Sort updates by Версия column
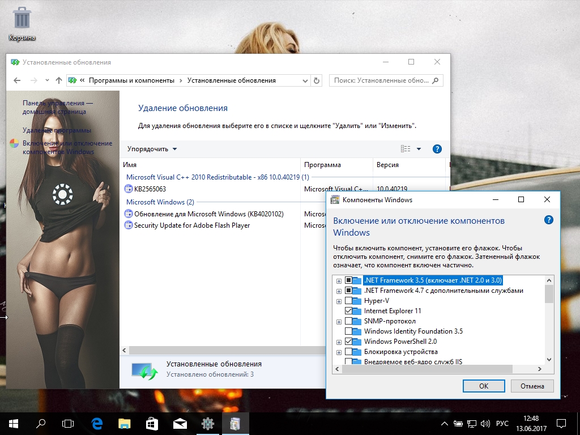 [409, 165]
